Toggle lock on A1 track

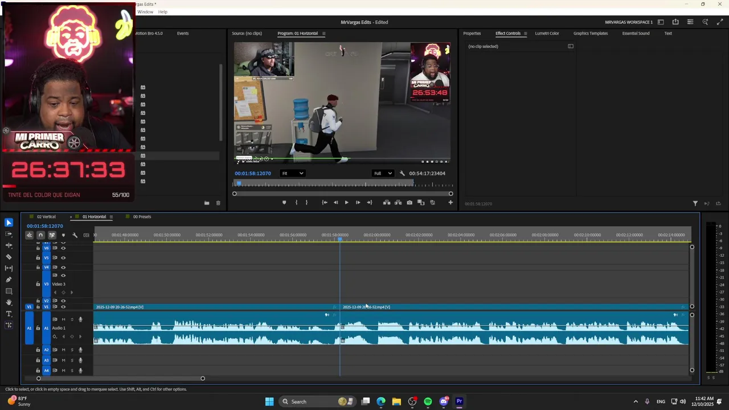click(x=38, y=328)
